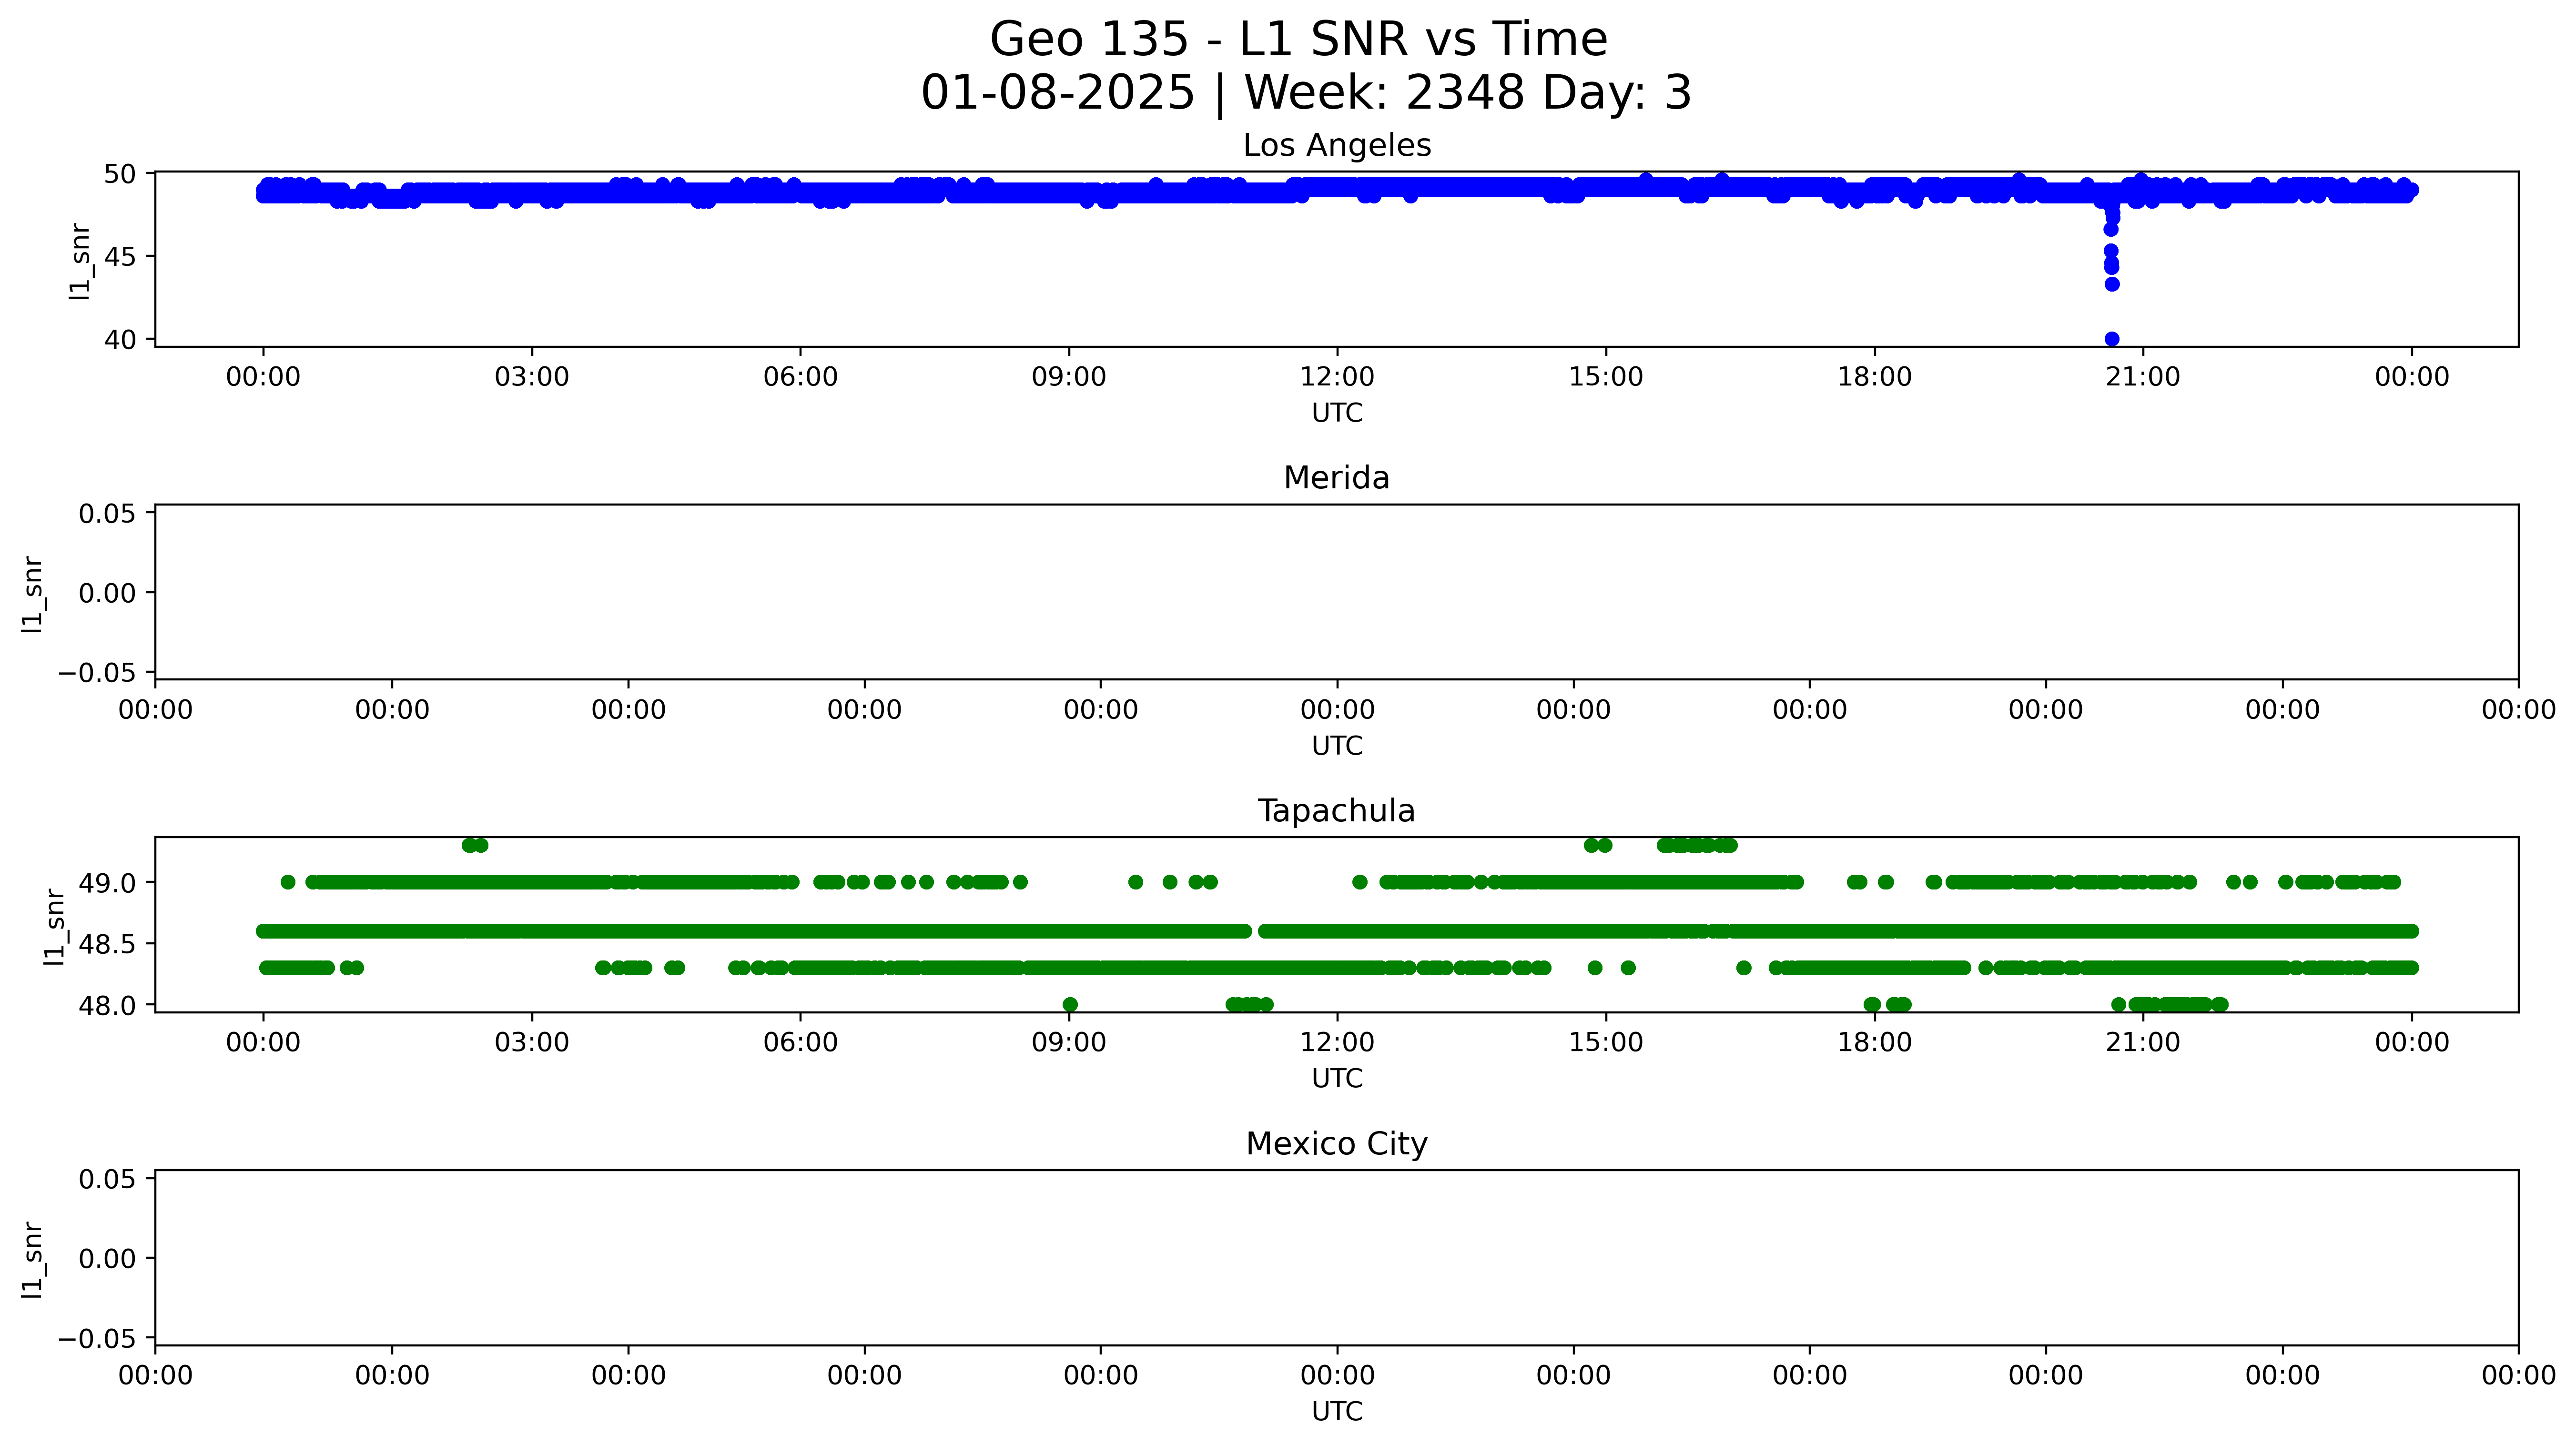2576x1445 pixels.
Task: Click the 45 y-axis label in the Los Angeles plot
Action: point(120,257)
